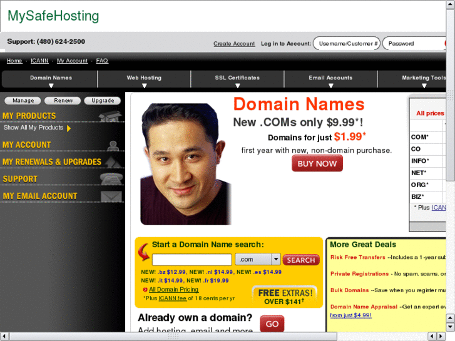
Task: Click the red bullet next to All Domain Pricing
Action: [x=145, y=290]
